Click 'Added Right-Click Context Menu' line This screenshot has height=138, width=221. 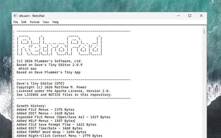click(x=59, y=136)
